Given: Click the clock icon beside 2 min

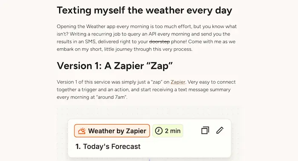Looking at the screenshot, I should tap(159, 131).
